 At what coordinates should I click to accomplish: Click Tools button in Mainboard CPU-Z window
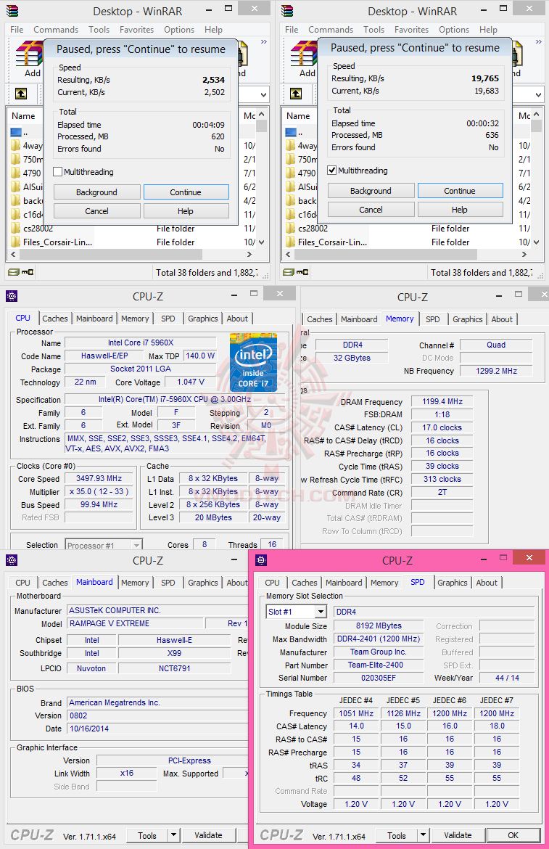[147, 835]
